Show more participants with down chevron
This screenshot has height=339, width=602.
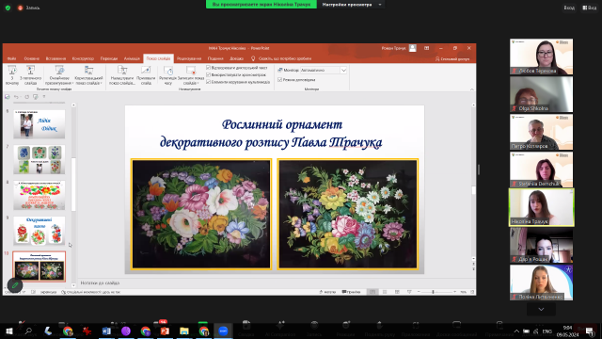[541, 309]
